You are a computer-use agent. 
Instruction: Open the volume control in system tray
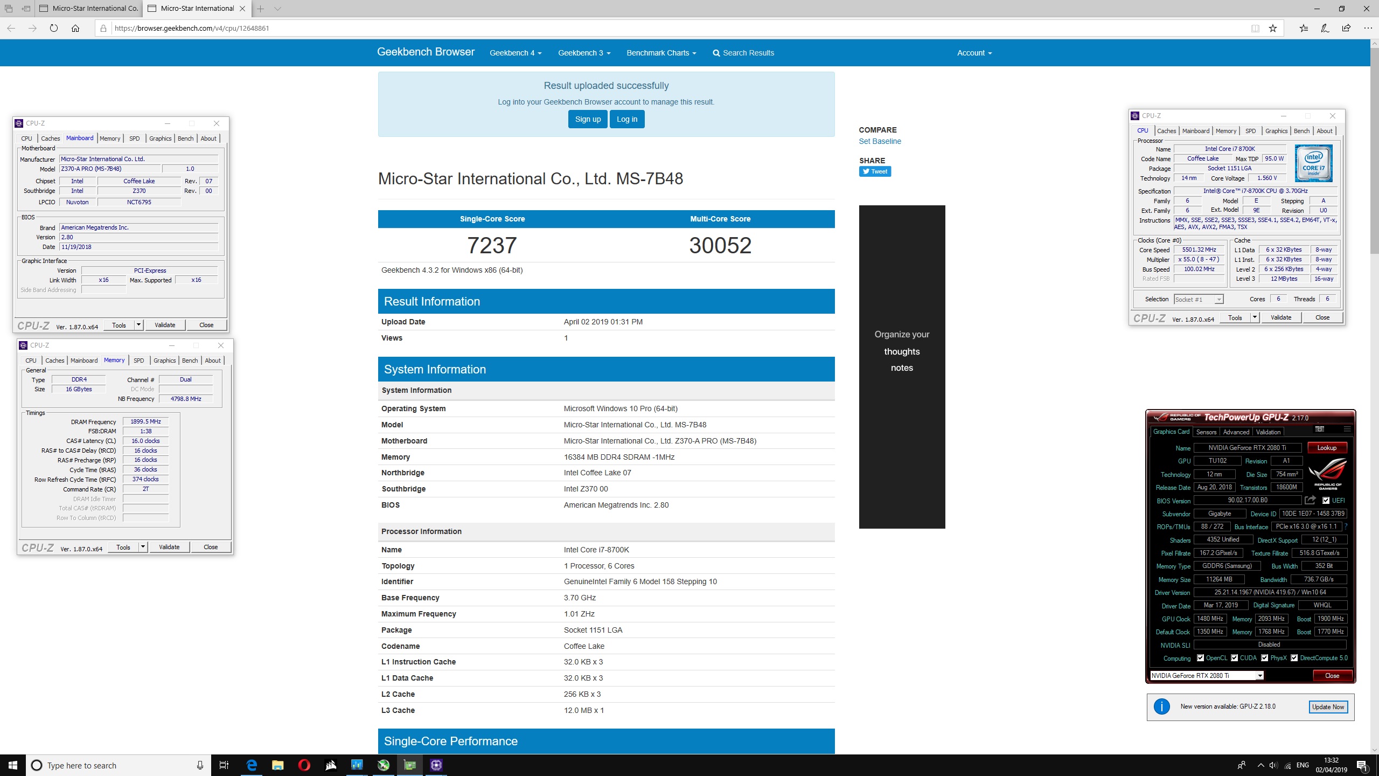click(x=1273, y=765)
